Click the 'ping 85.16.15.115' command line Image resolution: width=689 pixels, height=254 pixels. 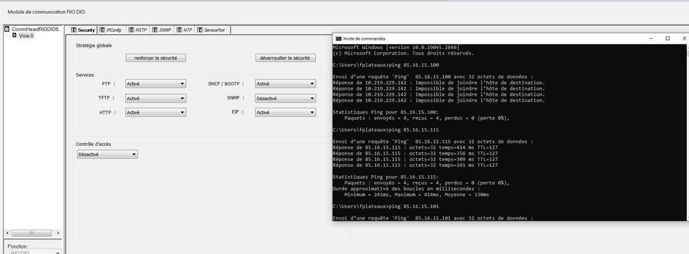386,130
